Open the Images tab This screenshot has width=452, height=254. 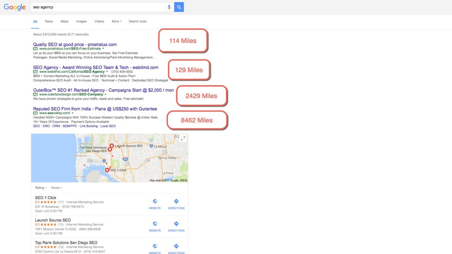tap(81, 21)
